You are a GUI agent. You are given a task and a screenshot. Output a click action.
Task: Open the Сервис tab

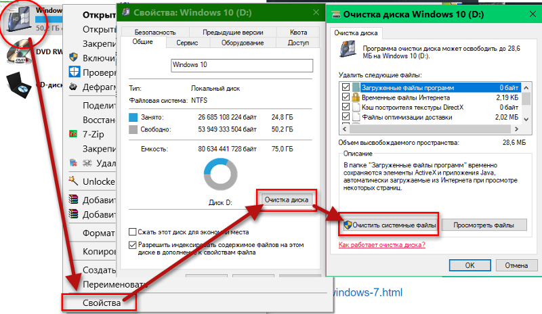187,43
